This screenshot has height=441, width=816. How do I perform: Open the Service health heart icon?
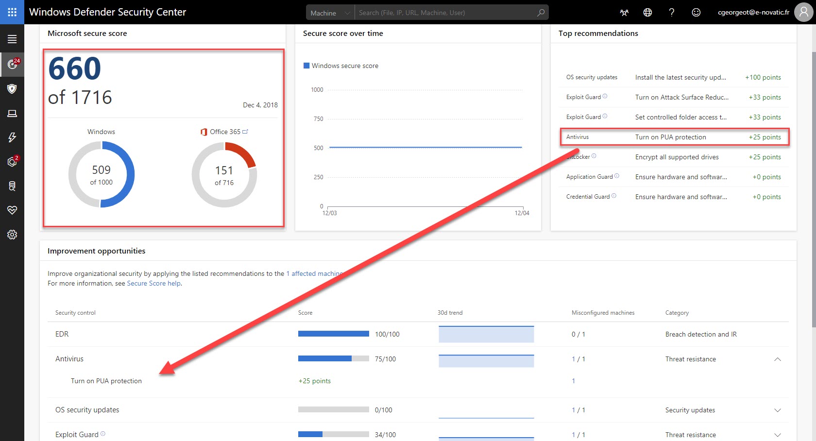12,210
